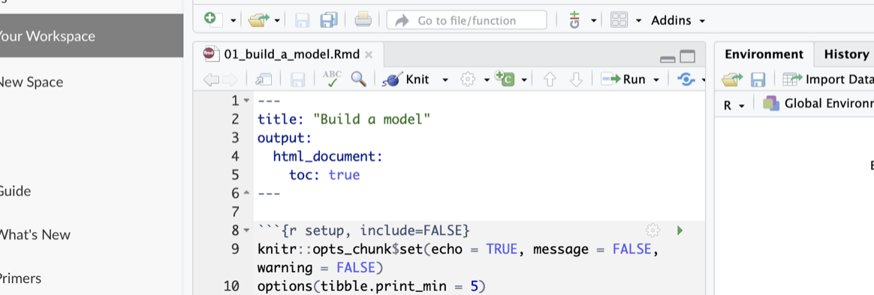Go to the previous chunk arrow
874x295 pixels.
[x=550, y=80]
